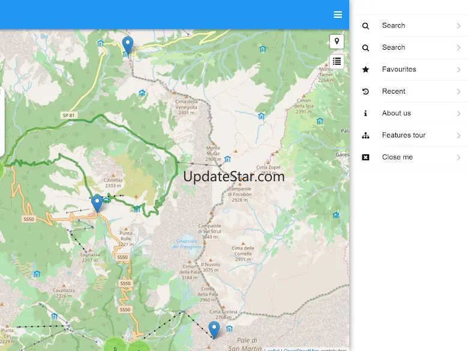Expand chevron on Favourites row
468x351 pixels.
click(459, 70)
